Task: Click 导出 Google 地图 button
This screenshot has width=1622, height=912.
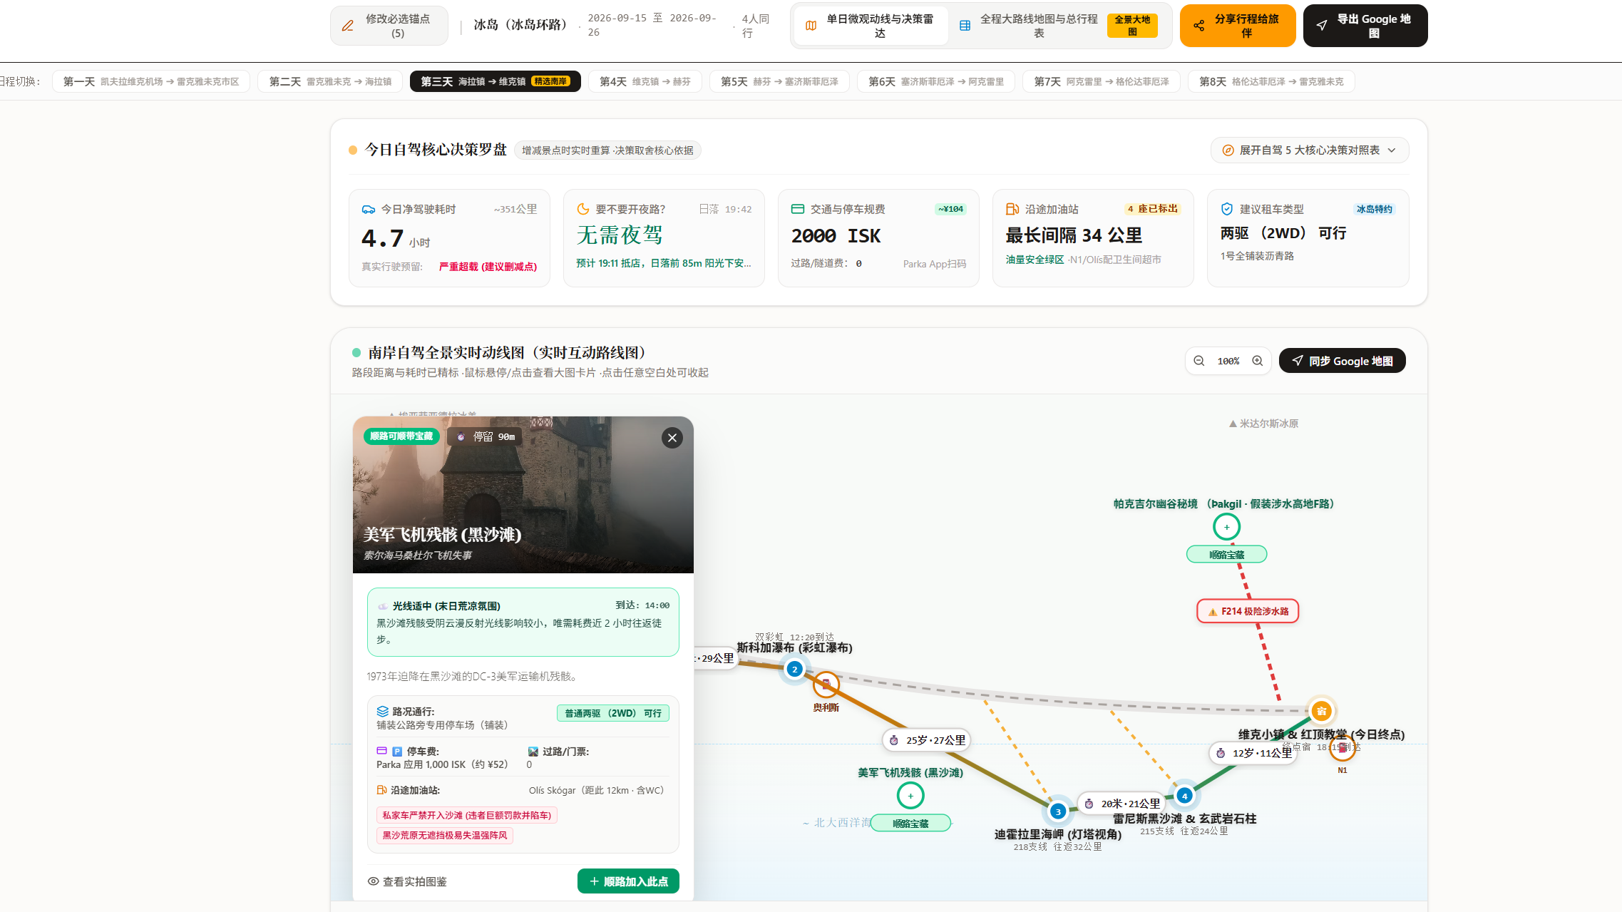Action: 1365,26
